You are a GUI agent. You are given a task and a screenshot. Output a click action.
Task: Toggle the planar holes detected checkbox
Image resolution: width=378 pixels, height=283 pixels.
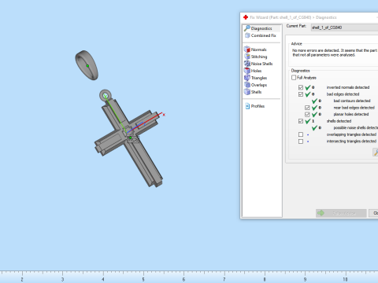click(x=307, y=114)
